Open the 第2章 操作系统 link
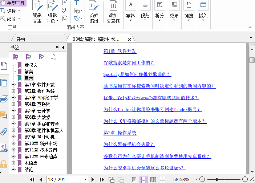The image size is (255, 183). pos(120,133)
